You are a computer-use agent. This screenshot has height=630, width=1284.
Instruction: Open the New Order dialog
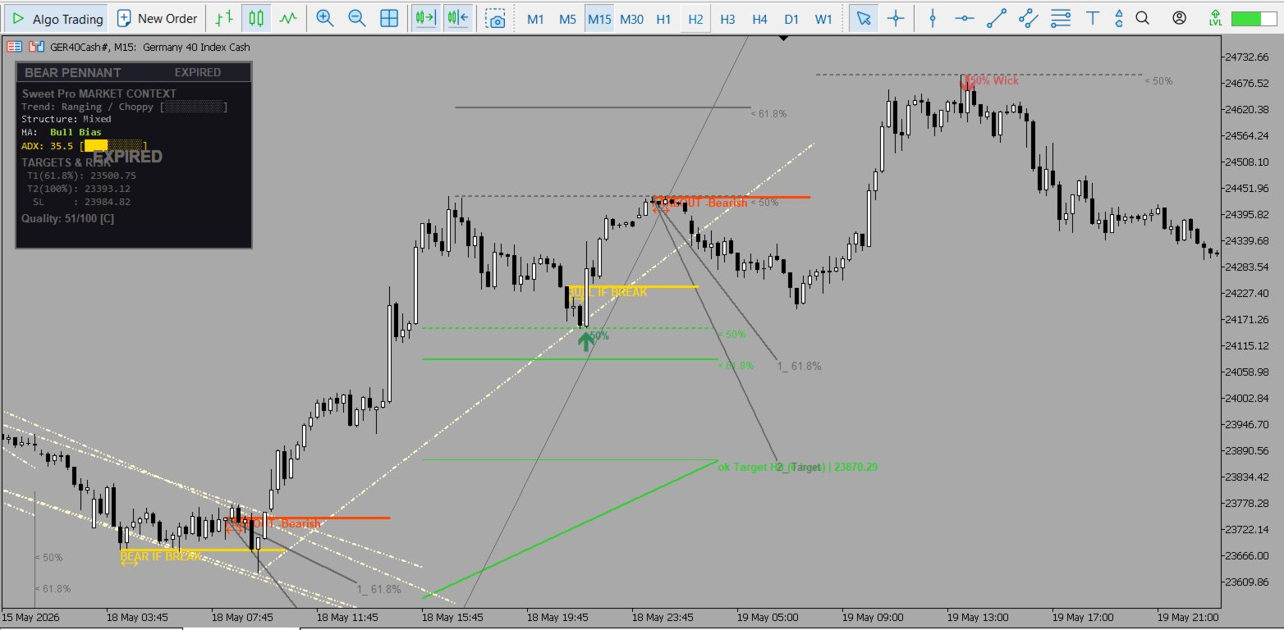point(158,18)
